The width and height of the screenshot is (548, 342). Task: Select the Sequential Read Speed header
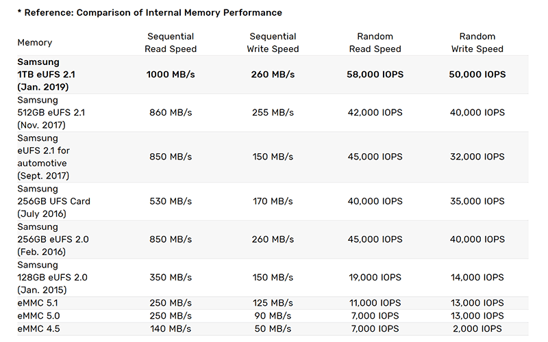click(x=171, y=42)
